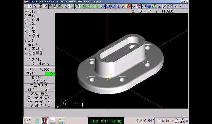Open Internet Explorer from the taskbar

(x=37, y=121)
